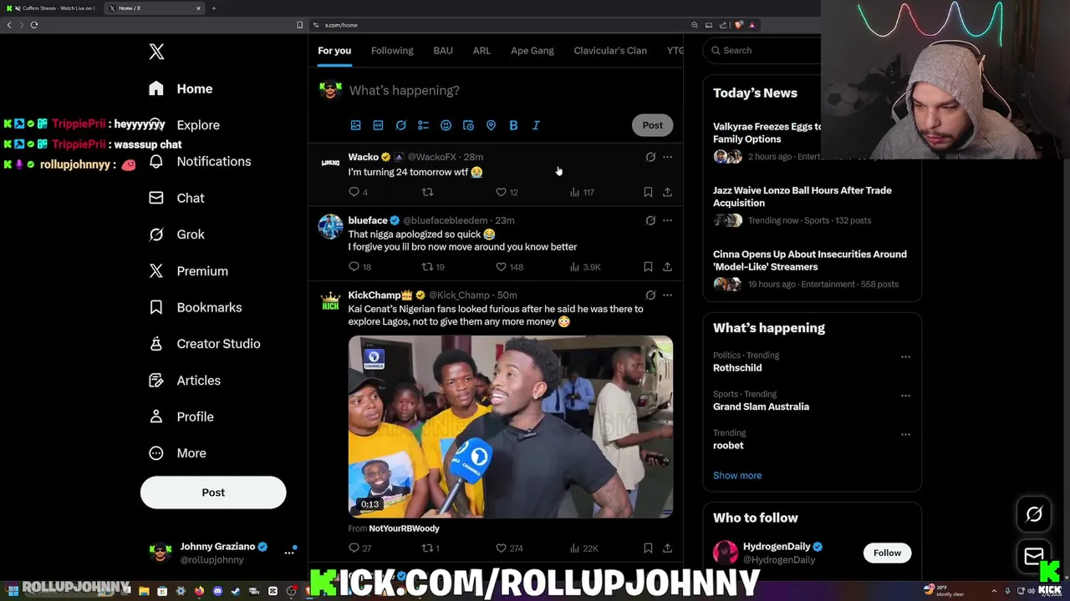This screenshot has height=601, width=1070.
Task: Switch to the Ape Gang tab
Action: (x=532, y=50)
